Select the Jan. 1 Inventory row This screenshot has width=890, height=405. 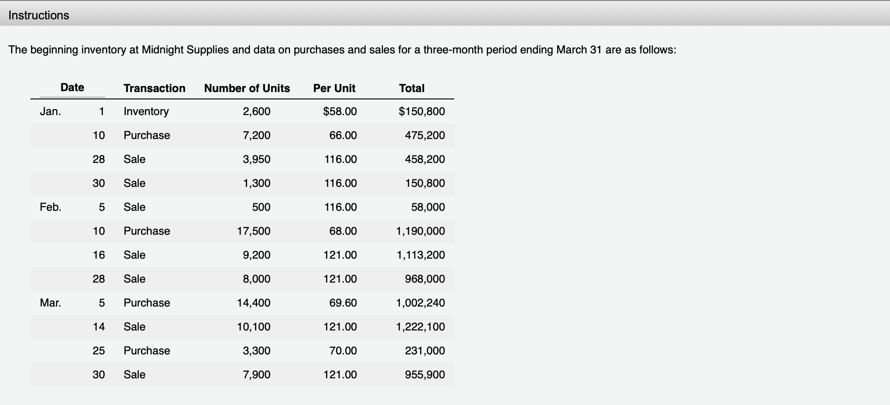pyautogui.click(x=242, y=111)
